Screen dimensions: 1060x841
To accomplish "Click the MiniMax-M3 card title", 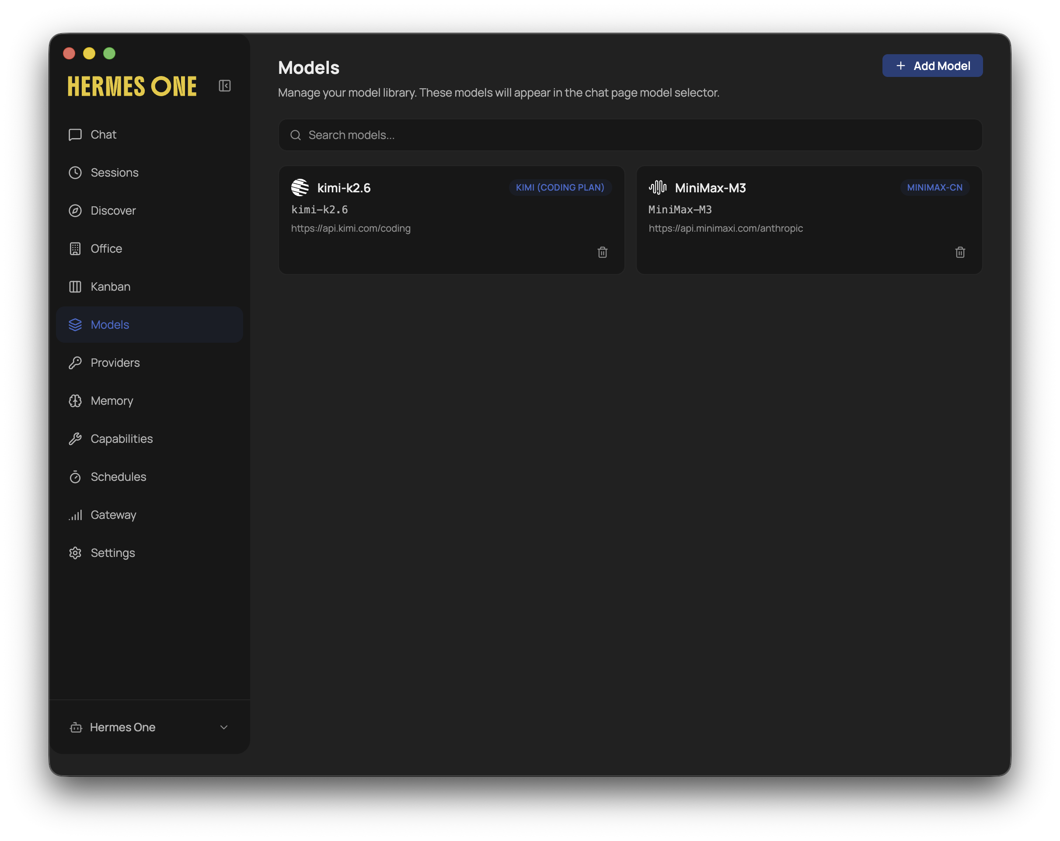I will (710, 188).
